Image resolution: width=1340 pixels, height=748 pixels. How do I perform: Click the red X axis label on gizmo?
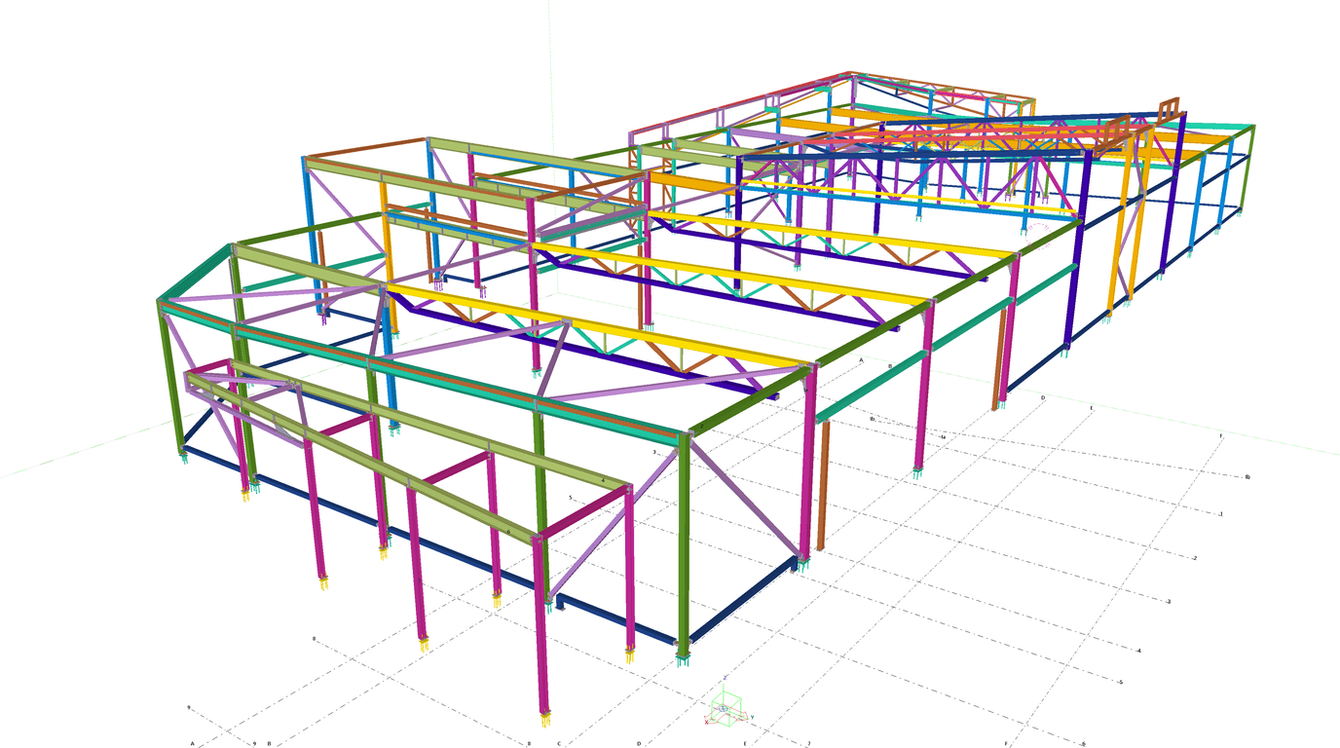pyautogui.click(x=707, y=723)
